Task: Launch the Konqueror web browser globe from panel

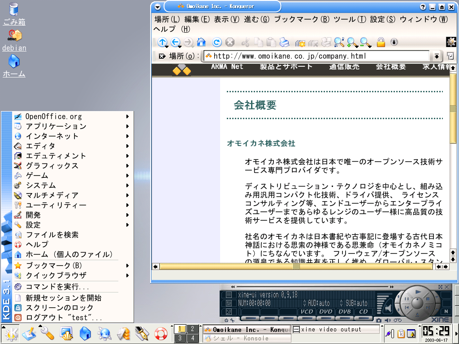Action: pos(104,334)
